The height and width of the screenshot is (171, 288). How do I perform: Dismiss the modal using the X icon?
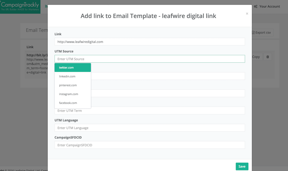(x=247, y=13)
